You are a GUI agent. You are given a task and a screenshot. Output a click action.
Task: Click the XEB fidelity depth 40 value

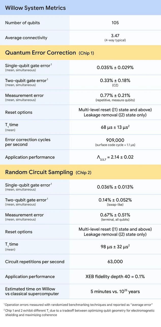click(x=115, y=276)
